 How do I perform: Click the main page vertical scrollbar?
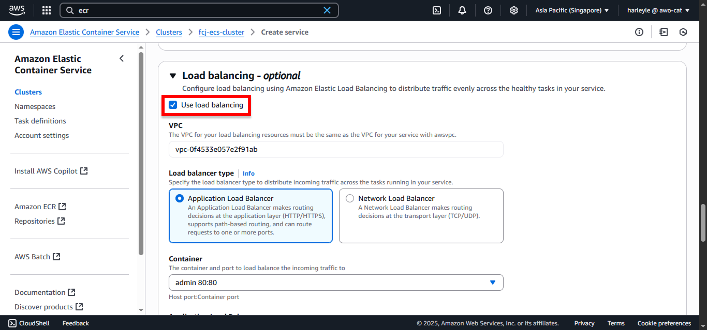click(703, 223)
